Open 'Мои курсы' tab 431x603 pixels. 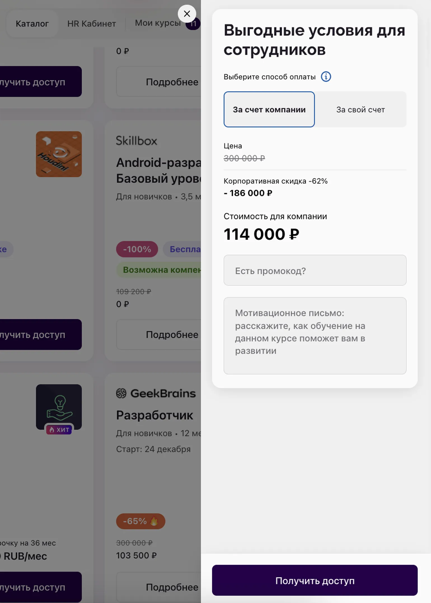click(x=158, y=23)
